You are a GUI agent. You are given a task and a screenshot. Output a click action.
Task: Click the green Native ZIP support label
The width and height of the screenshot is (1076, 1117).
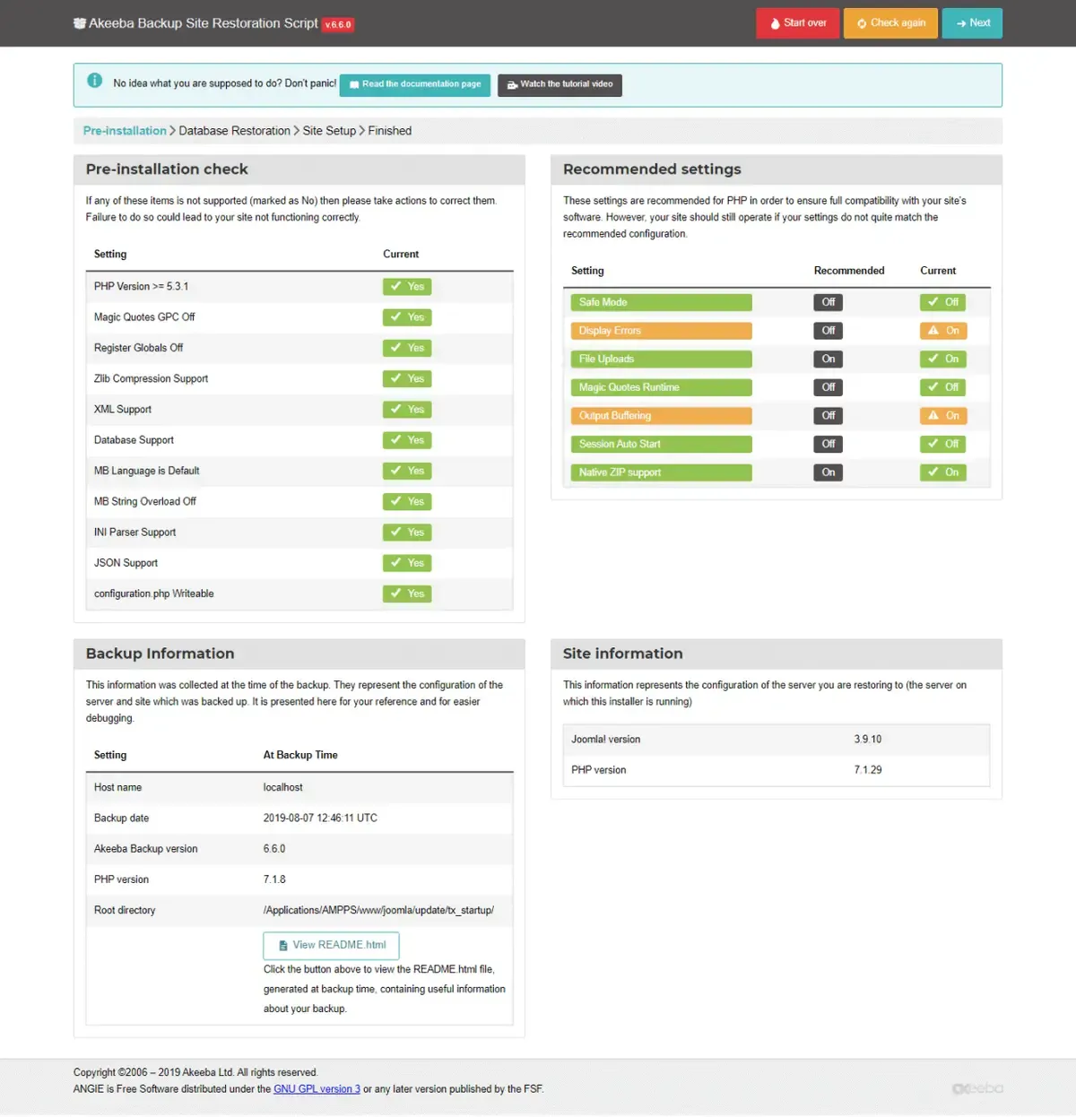tap(661, 472)
